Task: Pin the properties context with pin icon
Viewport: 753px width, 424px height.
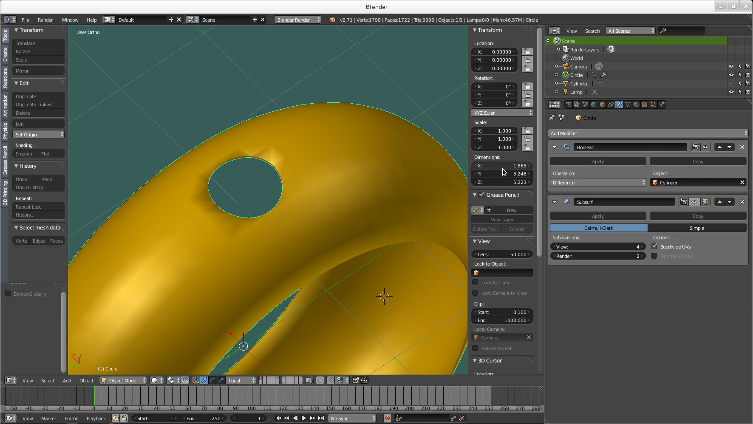Action: 552,118
